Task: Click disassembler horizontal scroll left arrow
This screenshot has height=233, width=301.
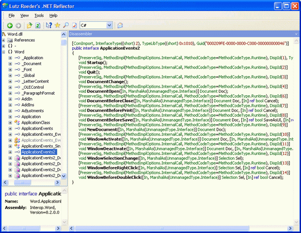Action: (x=71, y=228)
